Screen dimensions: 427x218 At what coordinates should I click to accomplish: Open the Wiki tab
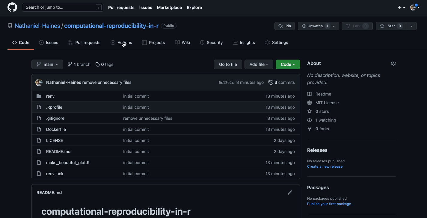[182, 43]
